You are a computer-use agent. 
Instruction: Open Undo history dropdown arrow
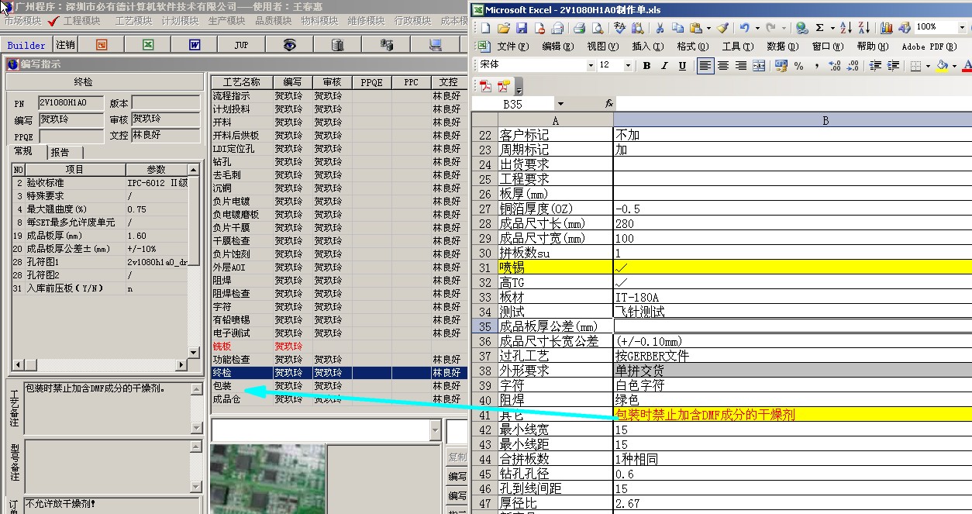click(757, 28)
